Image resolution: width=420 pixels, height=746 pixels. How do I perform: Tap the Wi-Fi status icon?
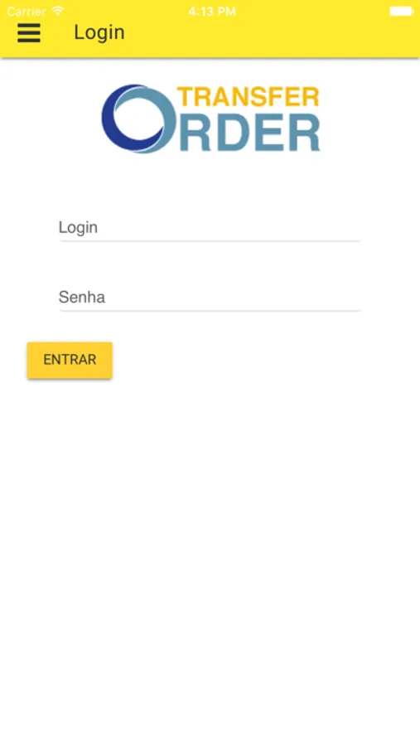(57, 11)
